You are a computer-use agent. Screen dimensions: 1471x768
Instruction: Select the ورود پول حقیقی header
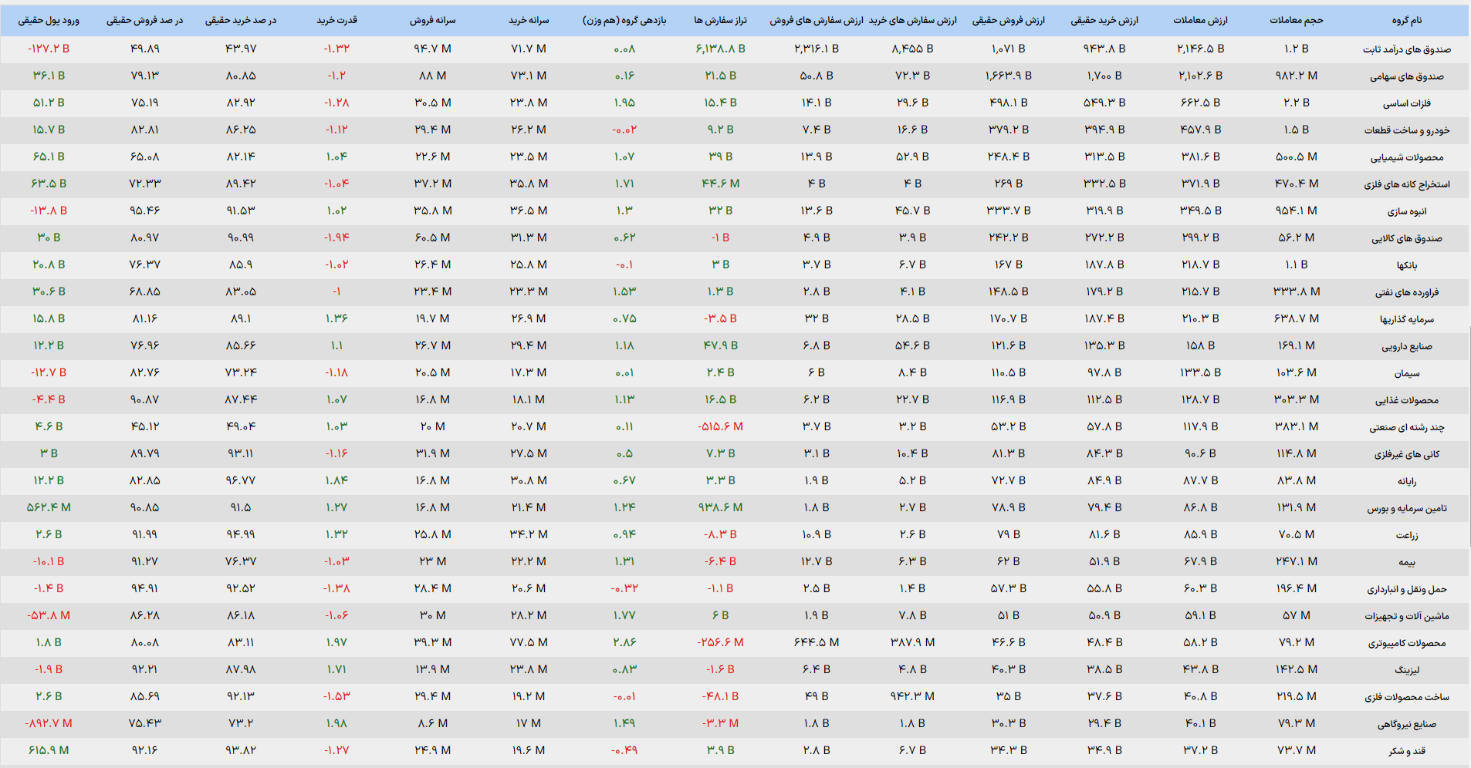pyautogui.click(x=49, y=21)
